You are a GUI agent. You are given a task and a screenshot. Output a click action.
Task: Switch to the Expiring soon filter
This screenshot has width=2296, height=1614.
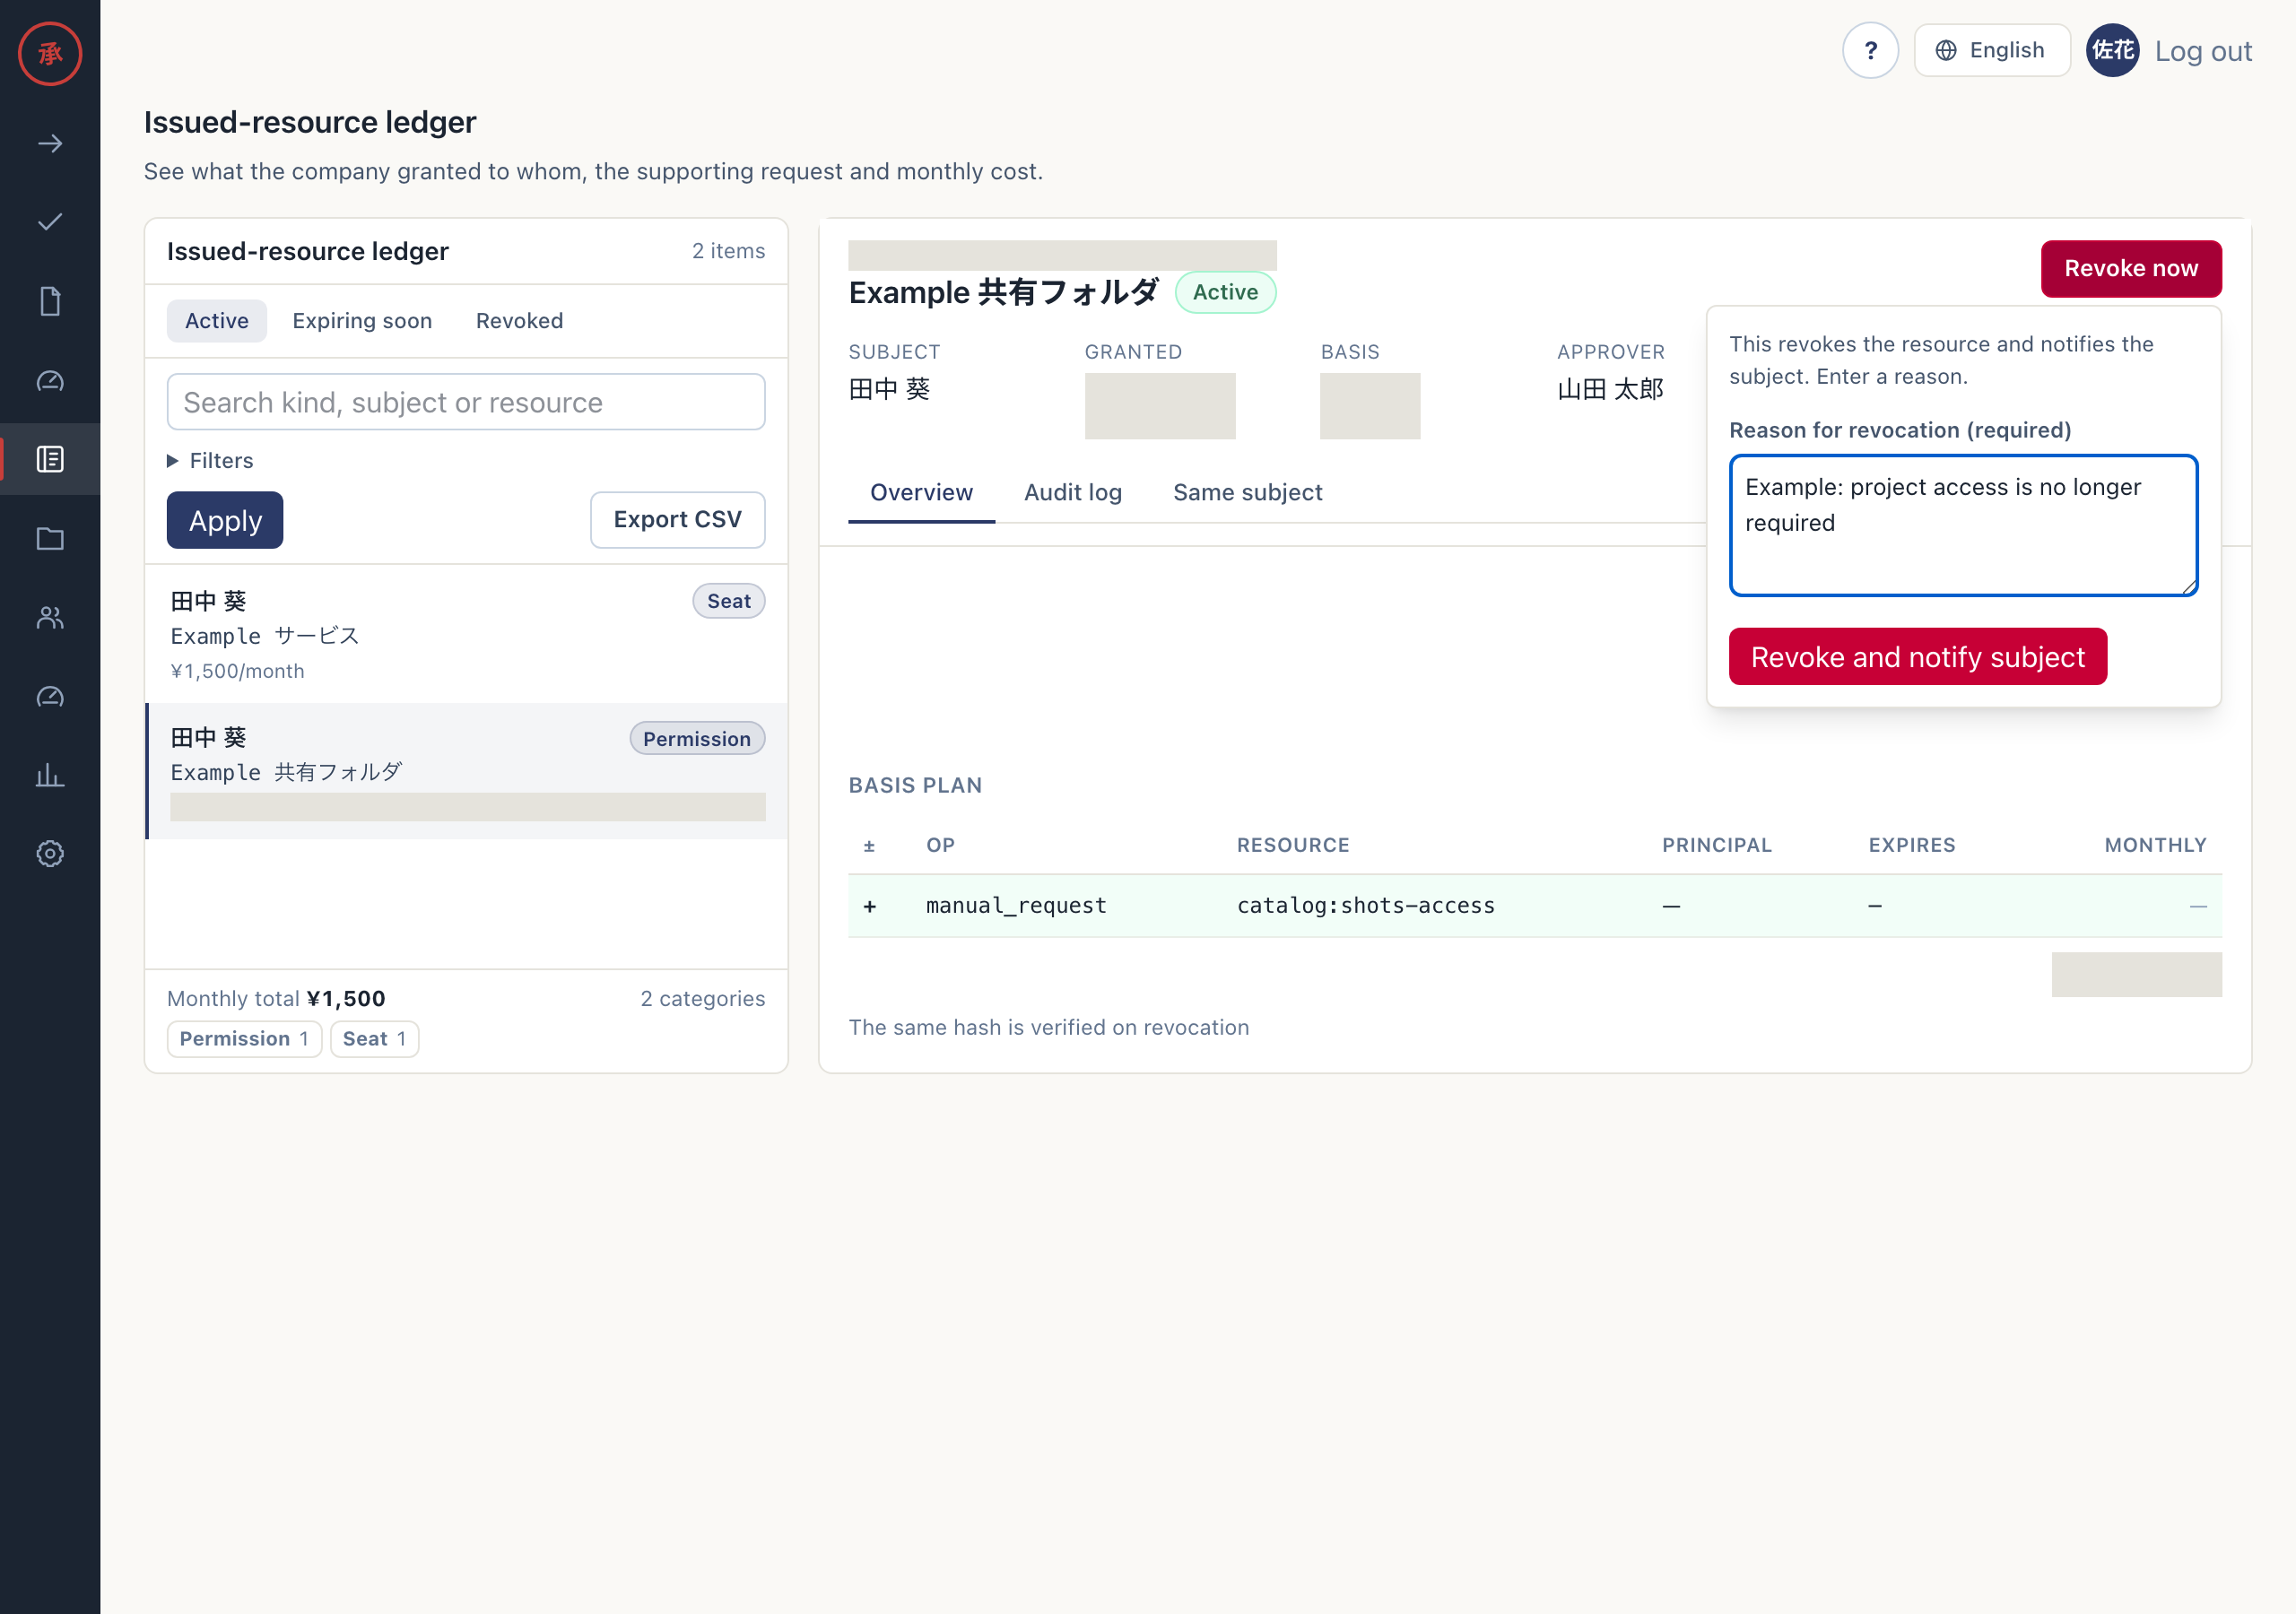[362, 321]
